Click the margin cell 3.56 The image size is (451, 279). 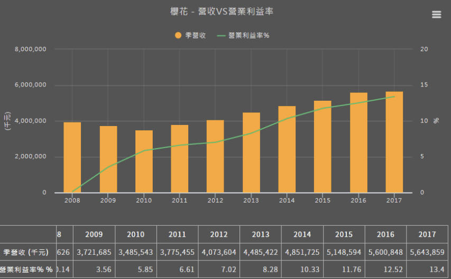(94, 269)
